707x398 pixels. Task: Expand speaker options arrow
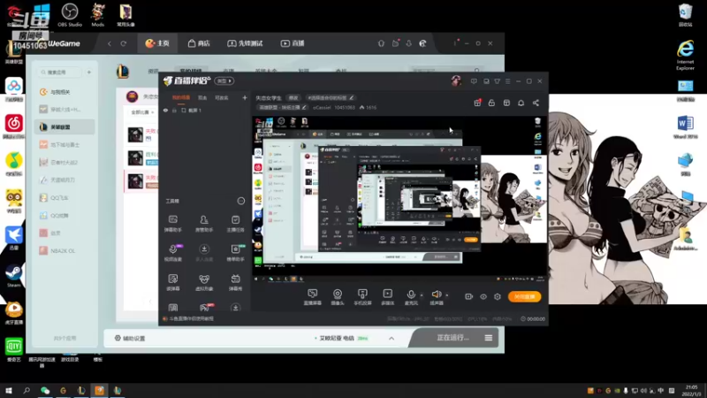point(447,295)
